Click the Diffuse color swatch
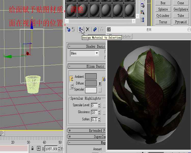This screenshot has height=153, width=191. click(91, 83)
